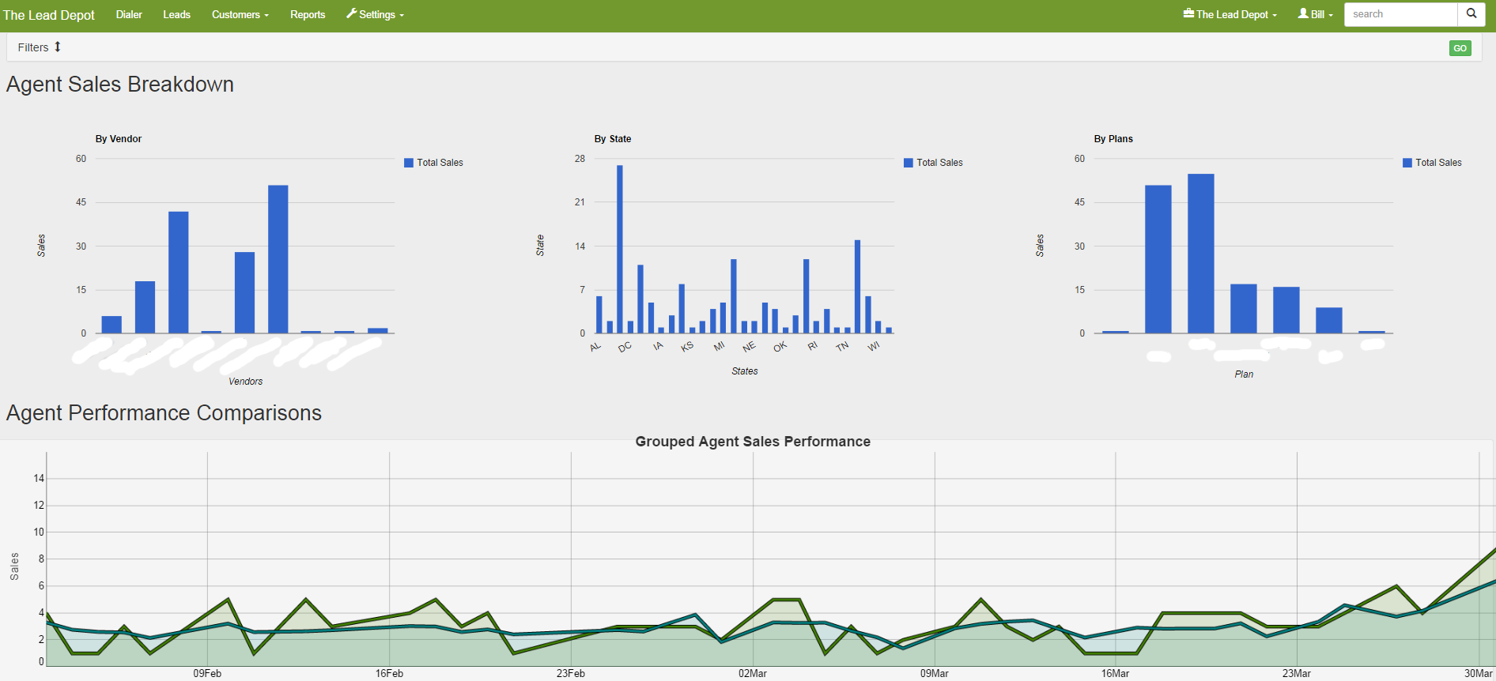This screenshot has height=681, width=1496.
Task: Click the By Vendor Total Sales legend swatch
Action: pyautogui.click(x=409, y=163)
